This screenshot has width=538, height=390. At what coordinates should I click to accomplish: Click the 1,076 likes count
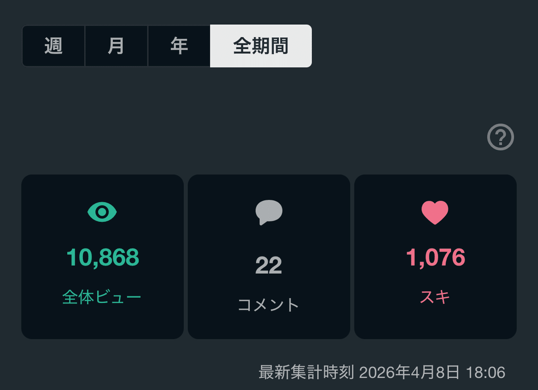pos(435,257)
